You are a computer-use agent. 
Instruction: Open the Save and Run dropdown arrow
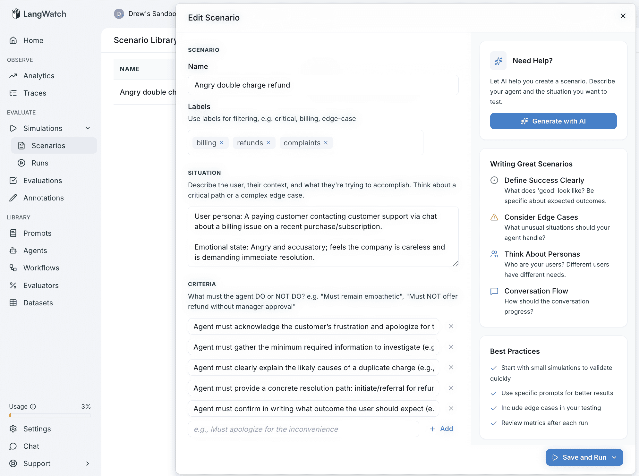(614, 457)
